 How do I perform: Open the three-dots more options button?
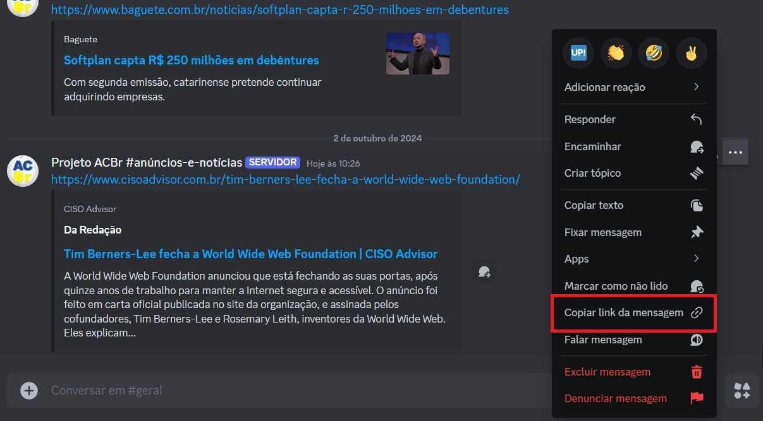[x=735, y=152]
